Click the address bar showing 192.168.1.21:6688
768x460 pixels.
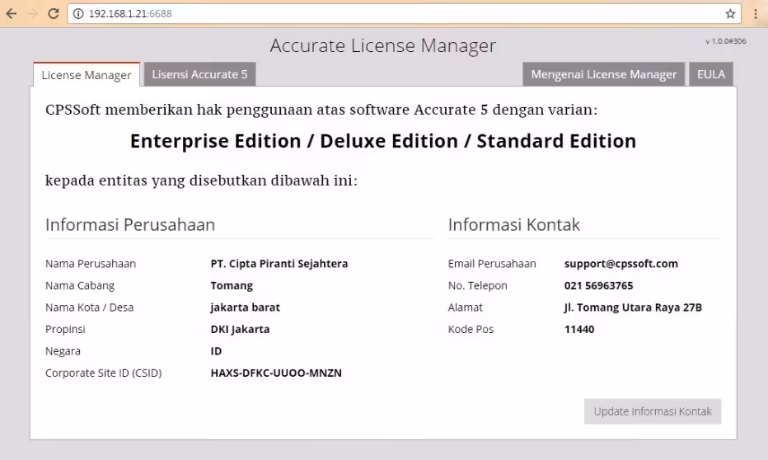point(404,14)
